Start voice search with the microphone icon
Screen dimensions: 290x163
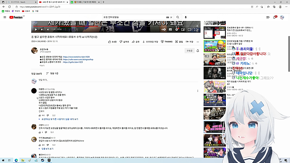186,17
